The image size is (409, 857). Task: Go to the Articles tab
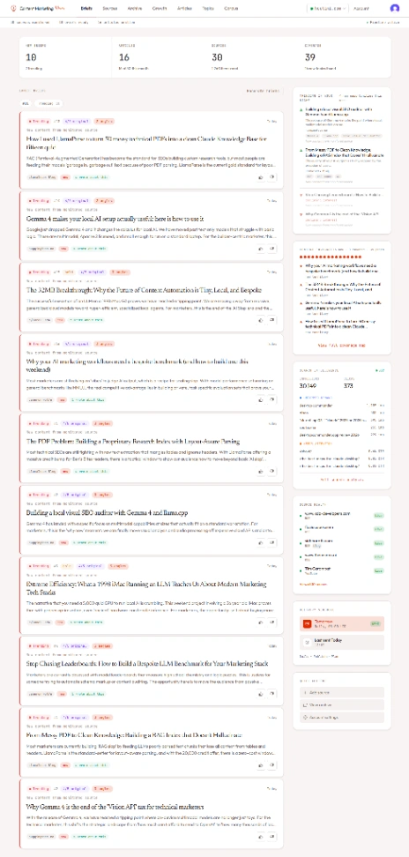tap(184, 9)
